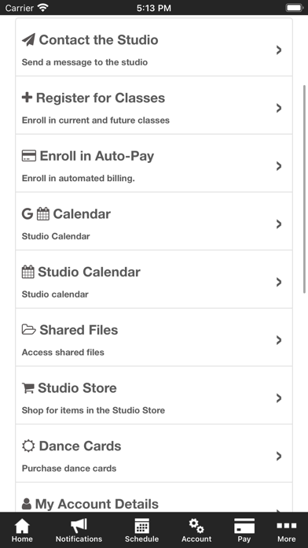308x548 pixels.
Task: Tap the chevron on the G Calendar row
Action: pos(279,224)
